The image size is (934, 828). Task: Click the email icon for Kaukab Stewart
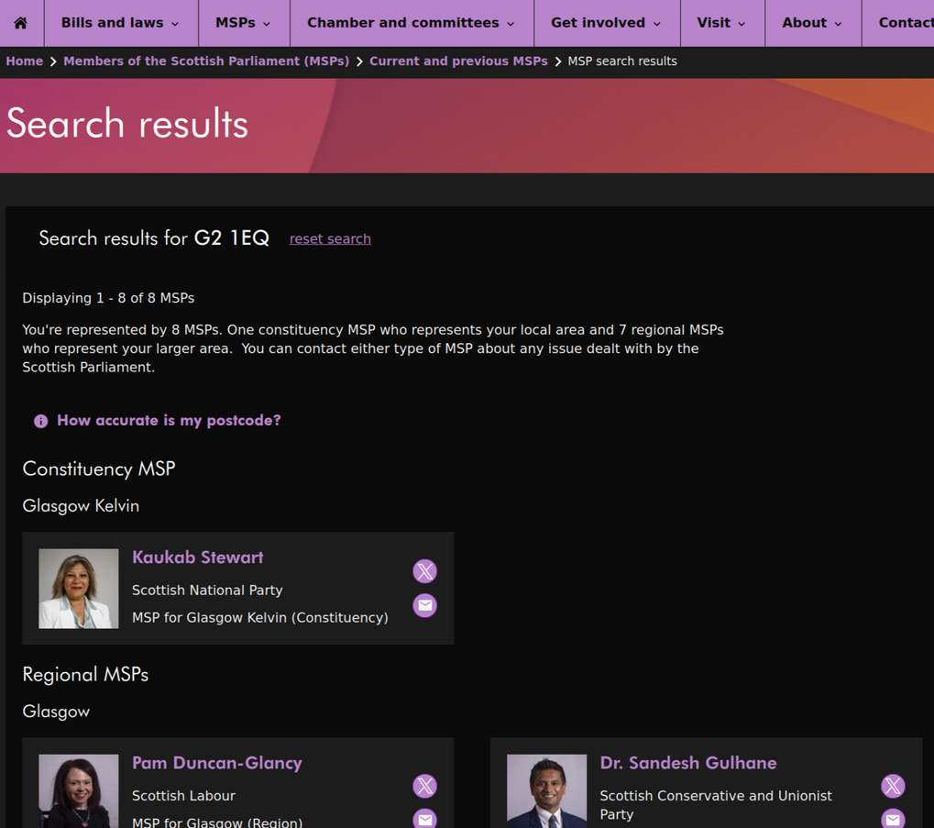point(424,605)
